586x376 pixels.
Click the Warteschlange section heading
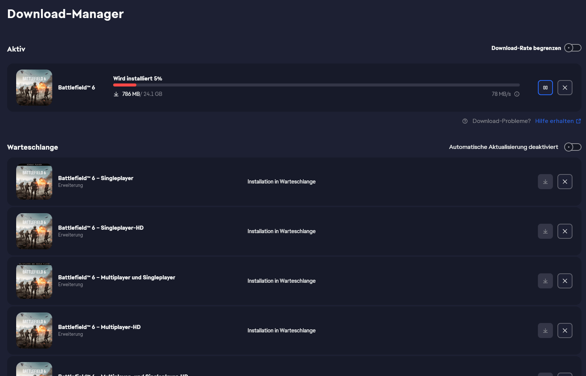coord(33,147)
